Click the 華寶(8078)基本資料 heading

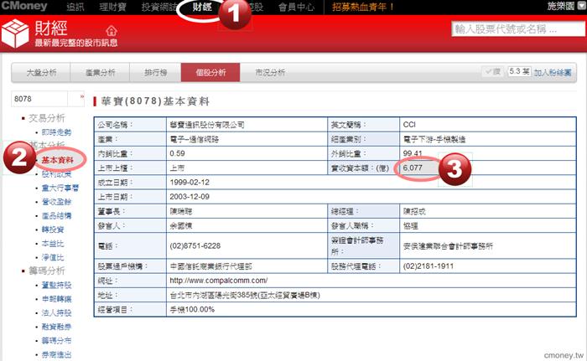(155, 101)
